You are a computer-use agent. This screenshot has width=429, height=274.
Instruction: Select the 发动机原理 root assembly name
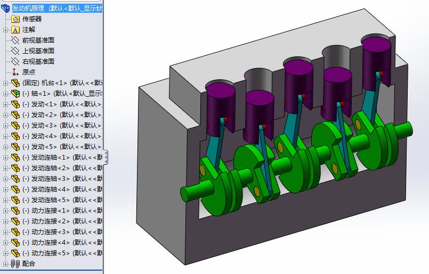coord(58,9)
